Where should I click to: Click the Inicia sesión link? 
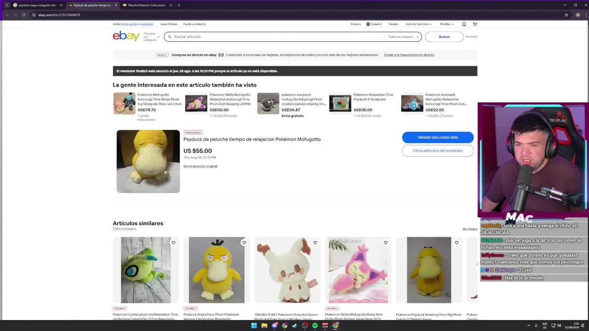click(x=130, y=24)
